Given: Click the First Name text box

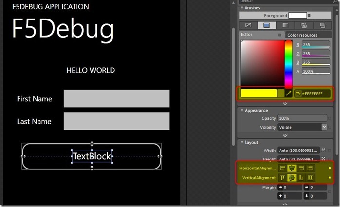Looking at the screenshot, I should pos(116,98).
